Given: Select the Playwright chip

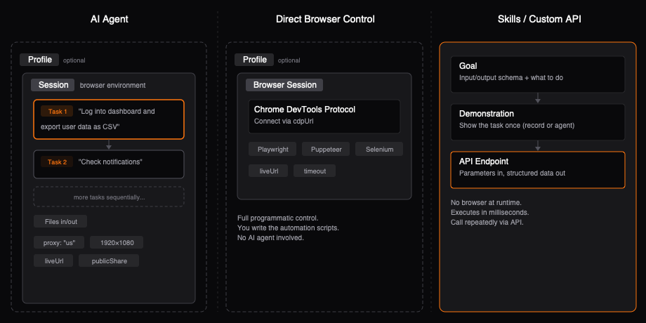Looking at the screenshot, I should 272,149.
